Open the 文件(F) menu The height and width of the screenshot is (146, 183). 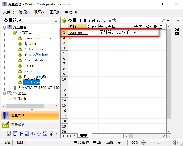coord(9,12)
